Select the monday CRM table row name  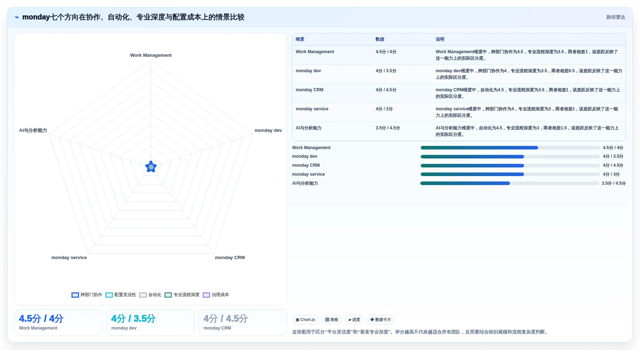tap(309, 90)
